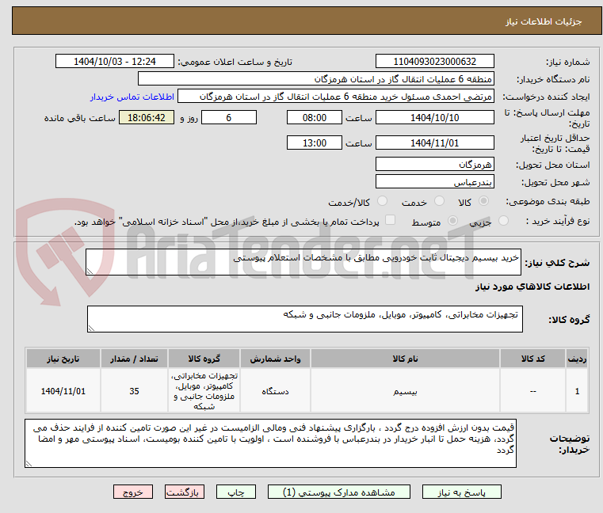Click the بیسیم item name cell
This screenshot has width=603, height=513.
[x=405, y=391]
